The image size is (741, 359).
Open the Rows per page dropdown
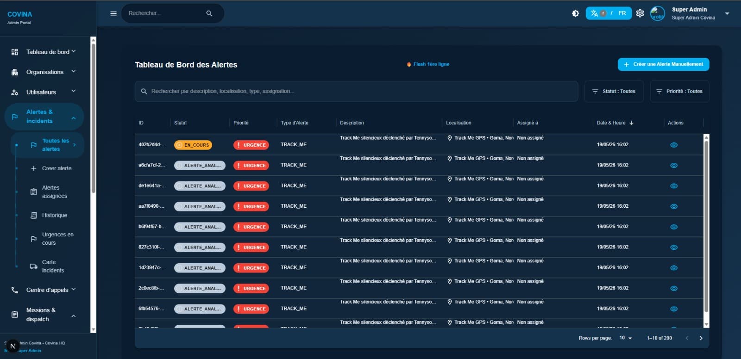click(626, 338)
